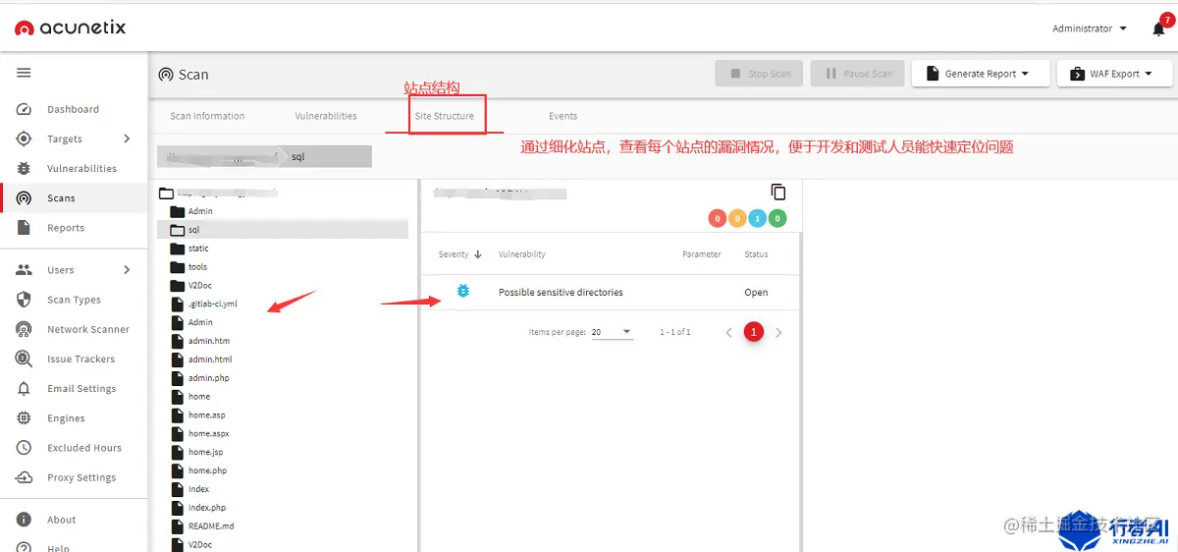1178x552 pixels.
Task: Open the Generate Report dropdown
Action: [981, 74]
